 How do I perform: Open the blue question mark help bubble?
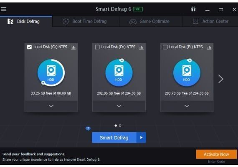pos(88,129)
